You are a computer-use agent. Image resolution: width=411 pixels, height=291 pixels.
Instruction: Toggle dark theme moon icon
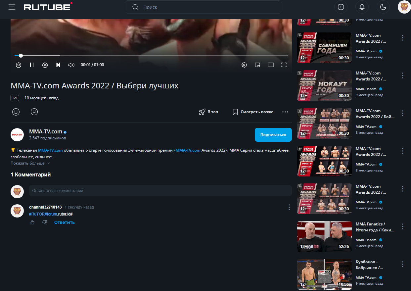point(383,7)
